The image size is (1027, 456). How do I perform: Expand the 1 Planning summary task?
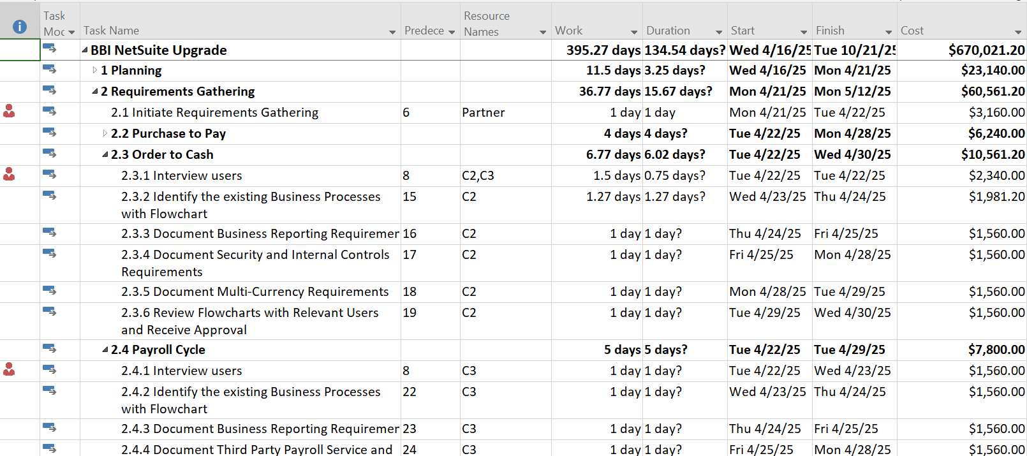click(95, 70)
